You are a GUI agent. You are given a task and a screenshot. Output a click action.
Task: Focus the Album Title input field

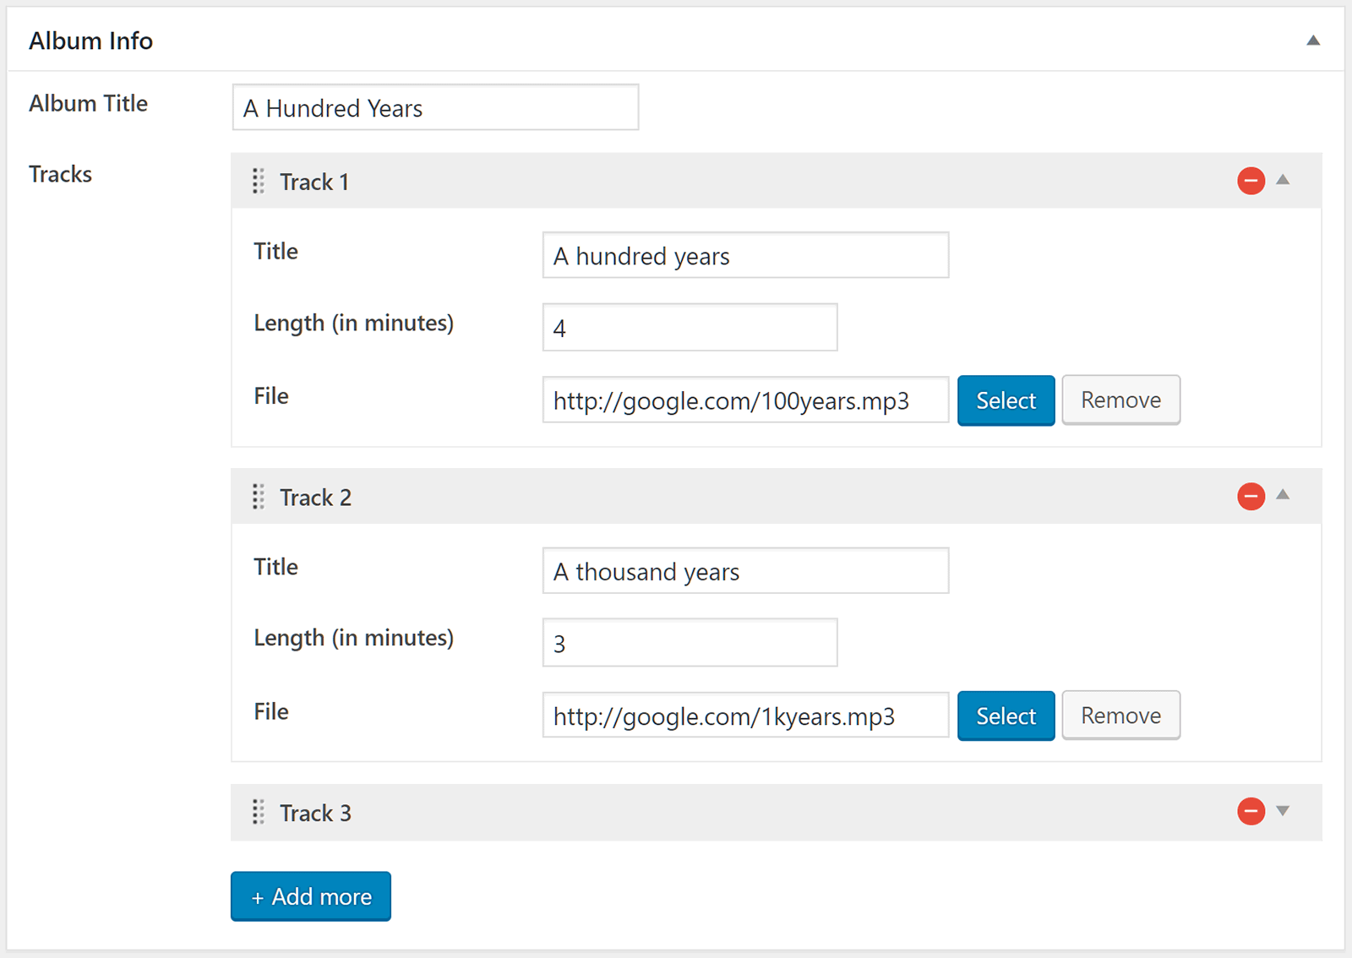click(435, 107)
